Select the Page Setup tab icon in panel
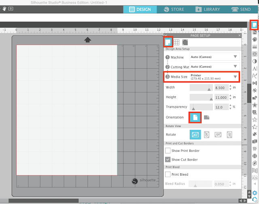This screenshot has width=259, height=204. coord(168,42)
